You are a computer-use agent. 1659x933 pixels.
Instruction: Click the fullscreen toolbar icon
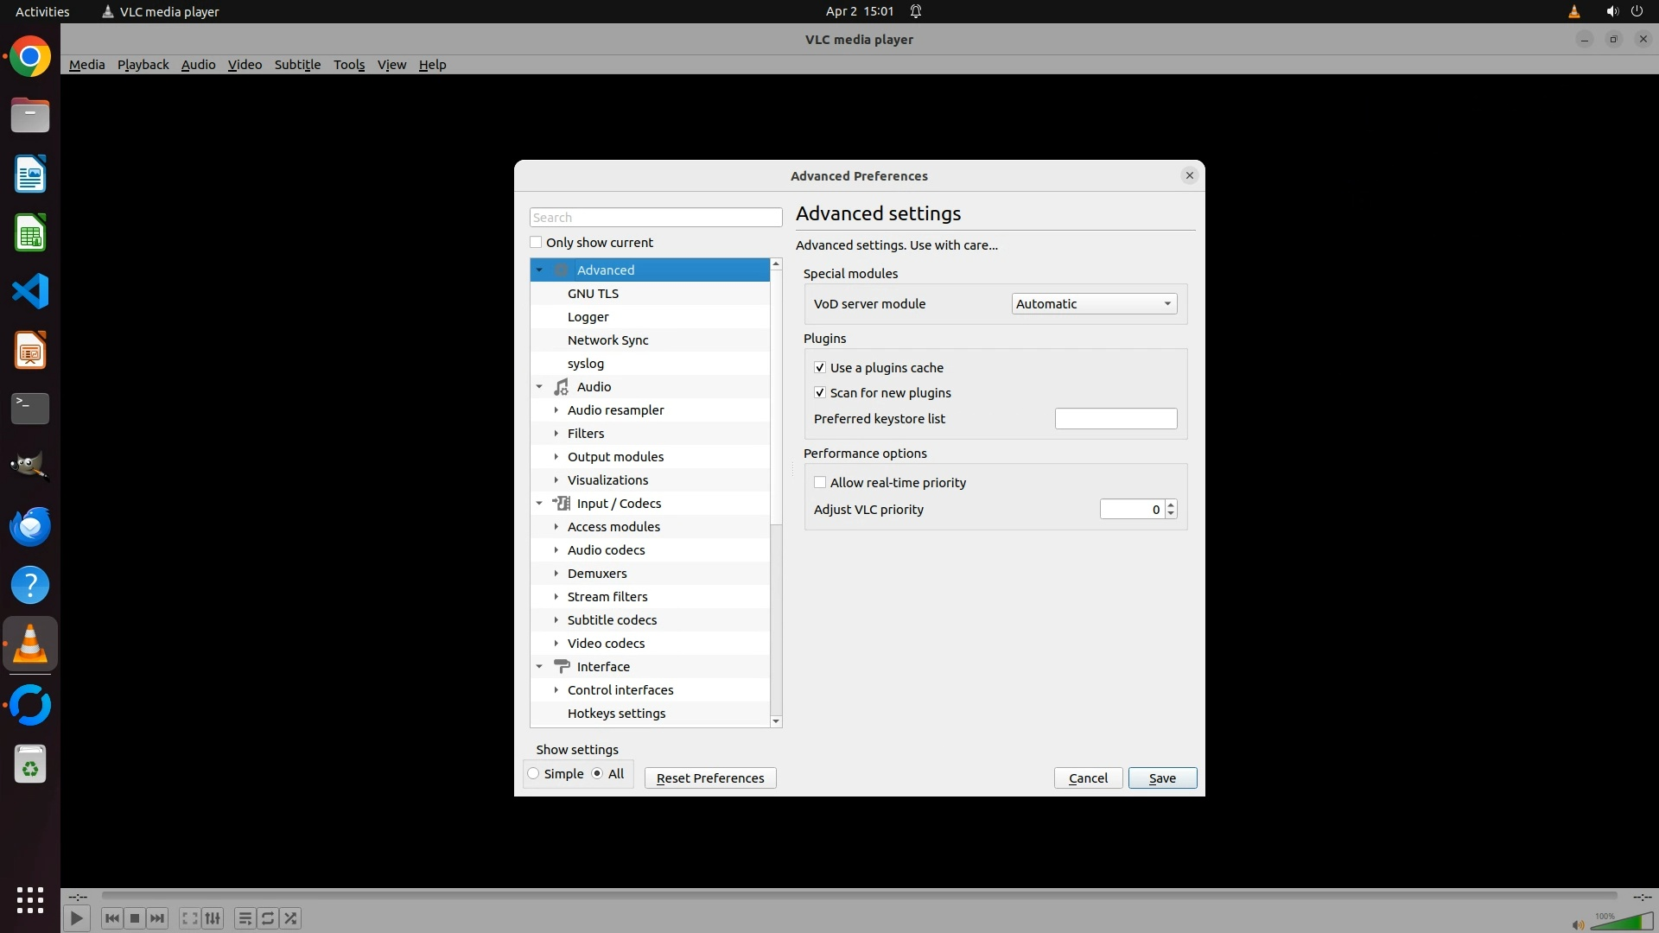[x=189, y=918]
